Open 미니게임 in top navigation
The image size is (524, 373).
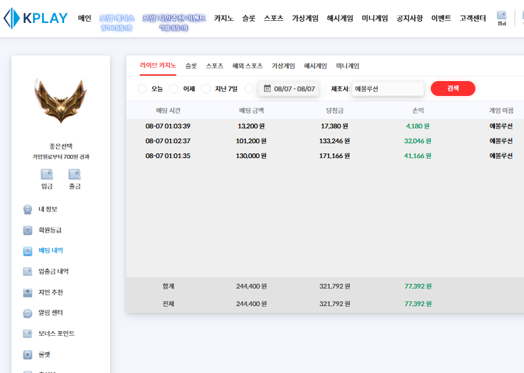click(375, 18)
